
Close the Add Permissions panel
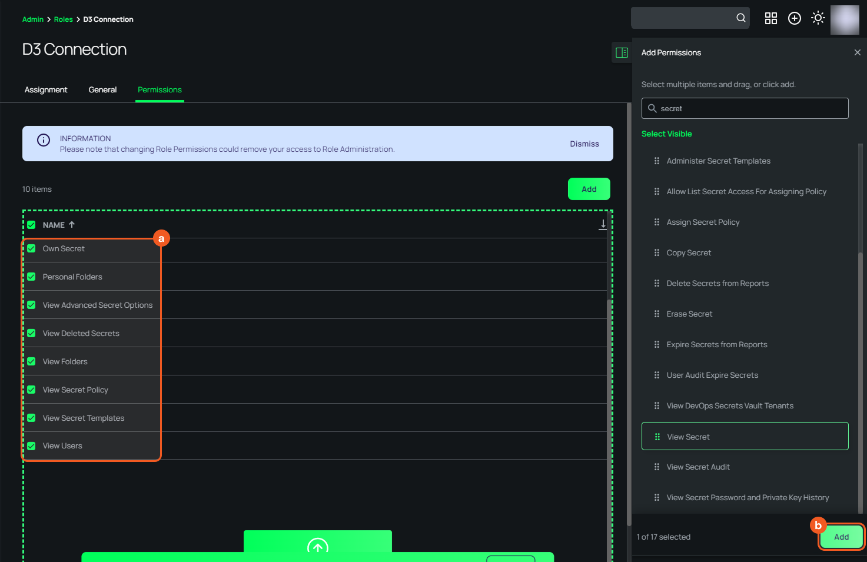(x=857, y=53)
